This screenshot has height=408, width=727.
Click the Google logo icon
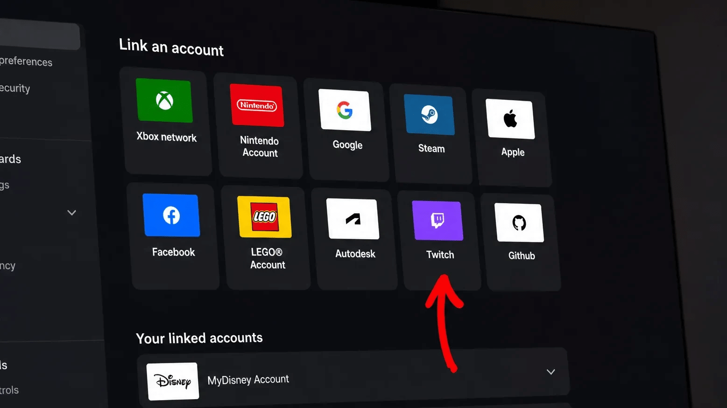pos(345,110)
